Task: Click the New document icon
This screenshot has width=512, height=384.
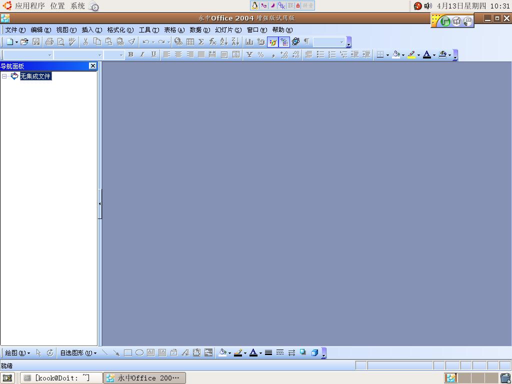Action: click(10, 42)
